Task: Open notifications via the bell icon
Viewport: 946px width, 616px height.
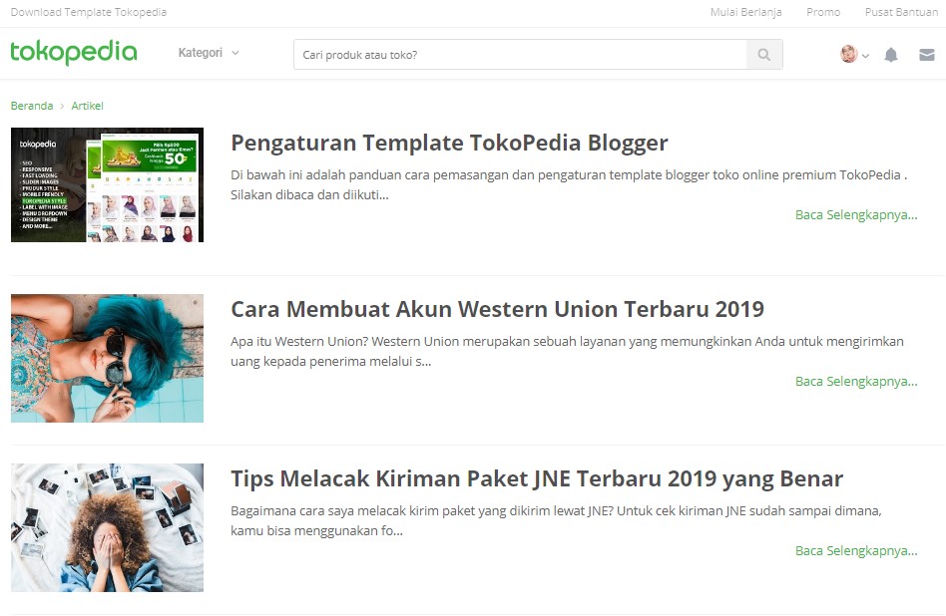Action: [x=892, y=55]
